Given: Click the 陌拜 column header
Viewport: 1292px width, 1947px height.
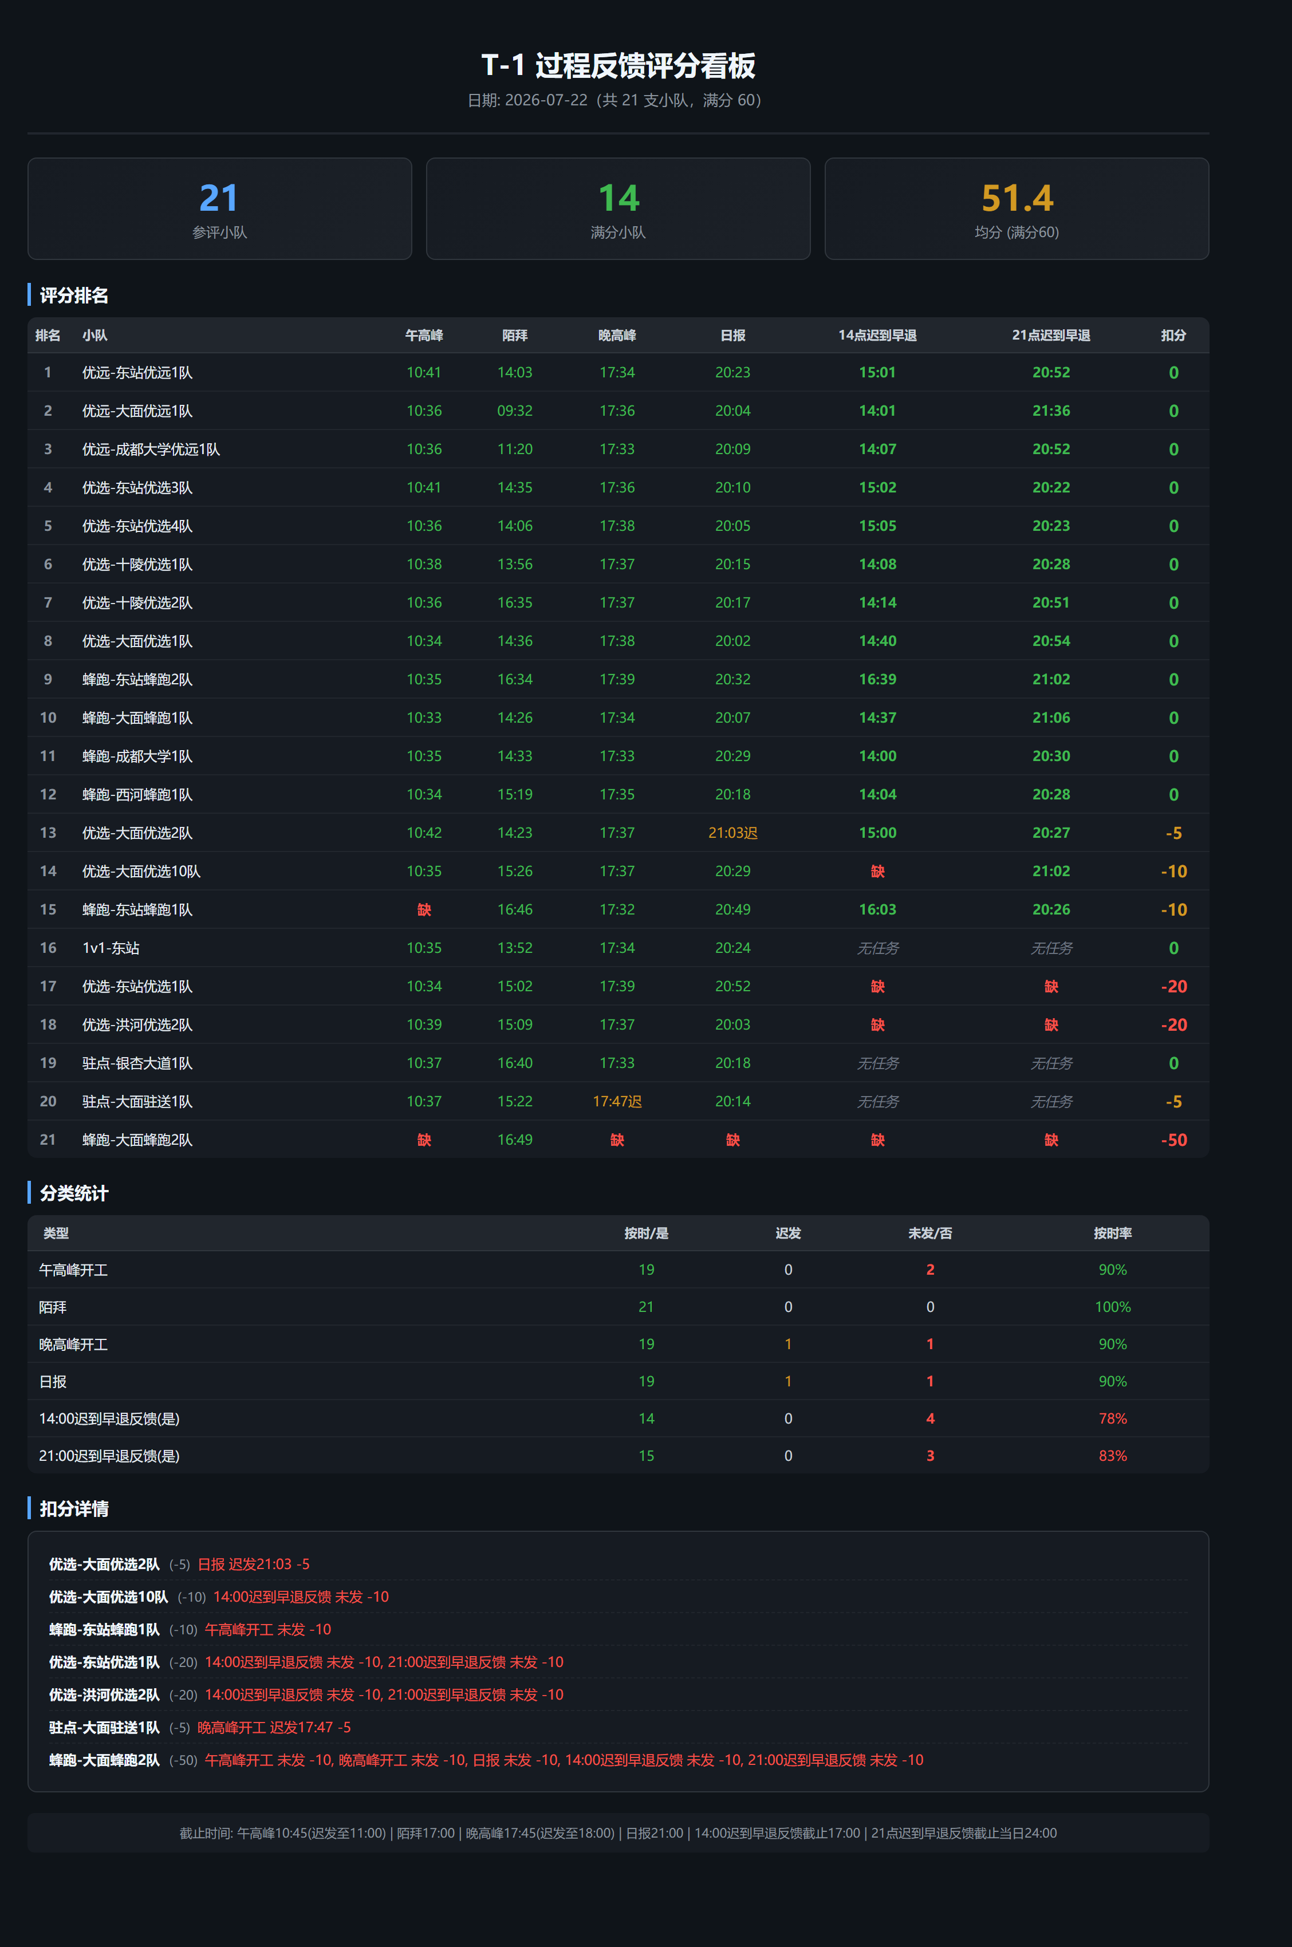Looking at the screenshot, I should point(515,336).
